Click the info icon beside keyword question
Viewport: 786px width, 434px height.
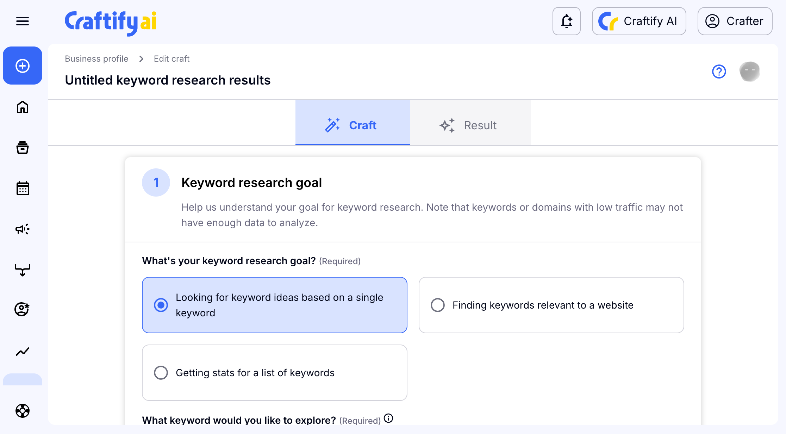(x=388, y=418)
